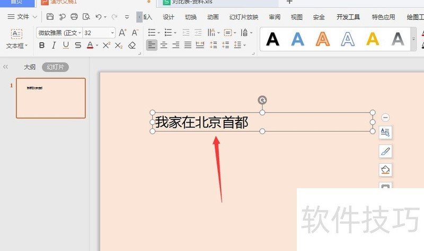Open numbered list dropdown arrow

pyautogui.click(x=175, y=33)
